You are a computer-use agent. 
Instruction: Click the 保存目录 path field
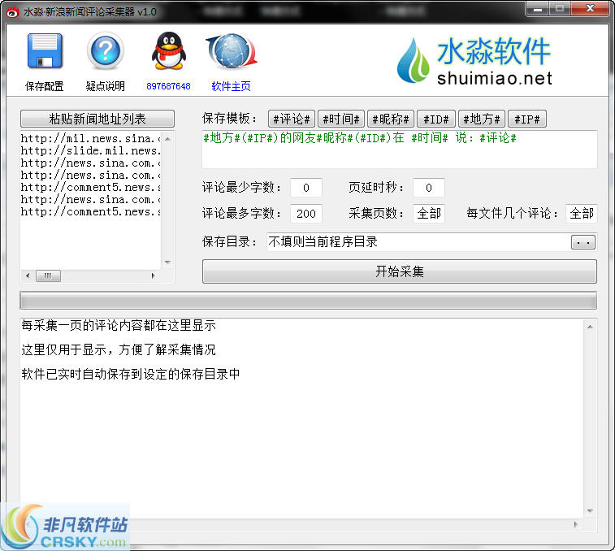point(418,241)
